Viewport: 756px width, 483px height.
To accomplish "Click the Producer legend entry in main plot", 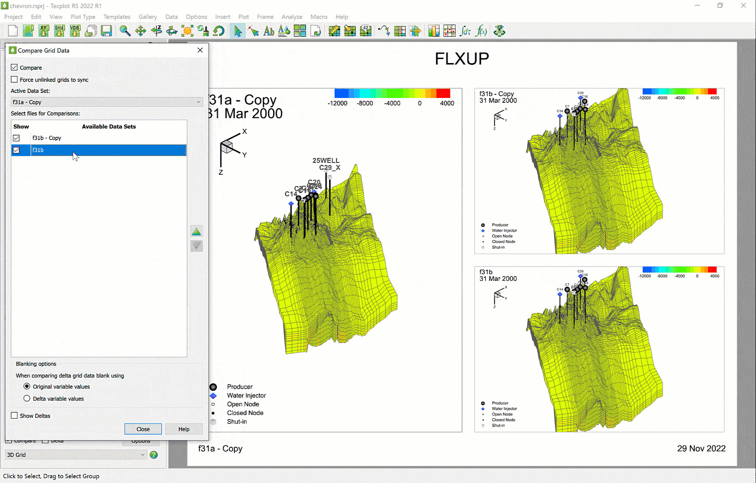I will point(240,387).
